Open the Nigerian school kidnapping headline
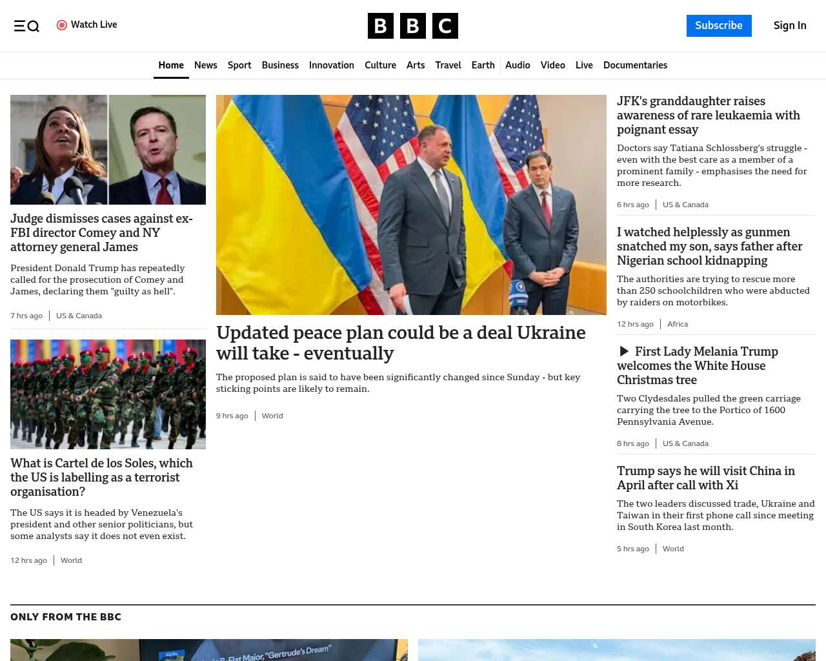Viewport: 826px width, 661px height. [x=710, y=247]
